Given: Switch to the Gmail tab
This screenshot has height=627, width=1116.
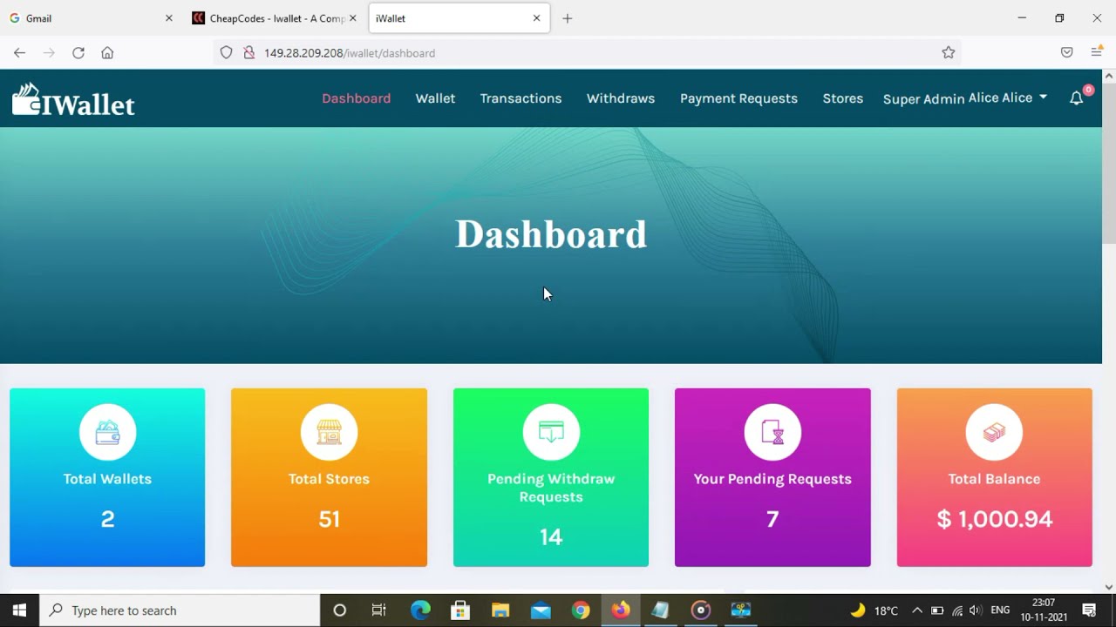Looking at the screenshot, I should pos(91,18).
